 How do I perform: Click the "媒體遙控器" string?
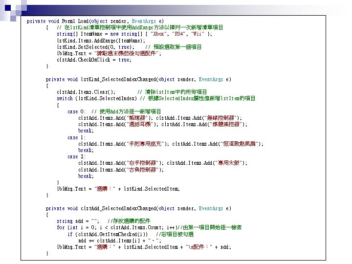(x=226, y=124)
